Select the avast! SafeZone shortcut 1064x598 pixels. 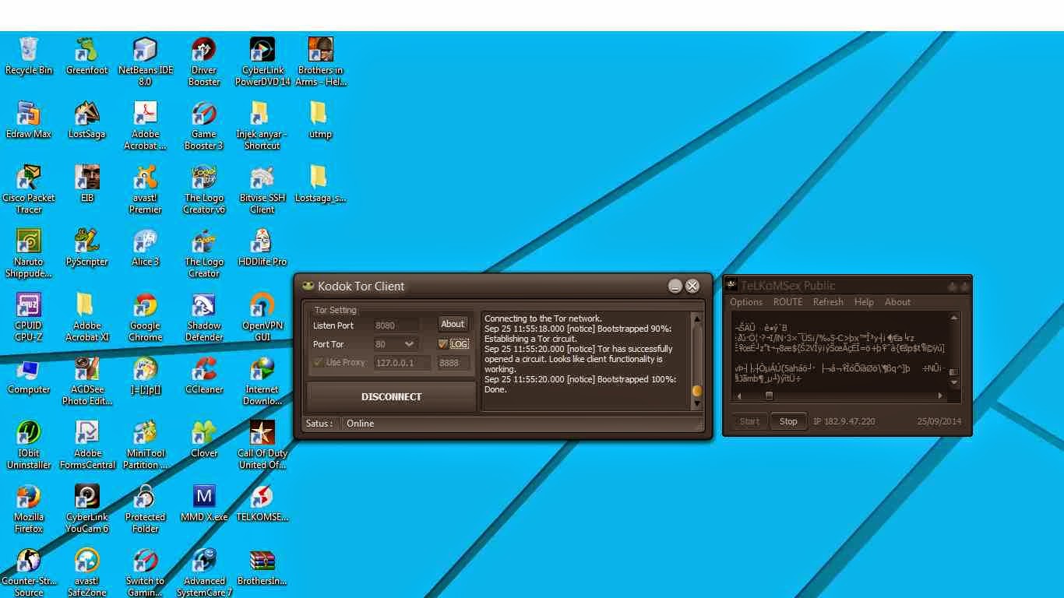87,572
